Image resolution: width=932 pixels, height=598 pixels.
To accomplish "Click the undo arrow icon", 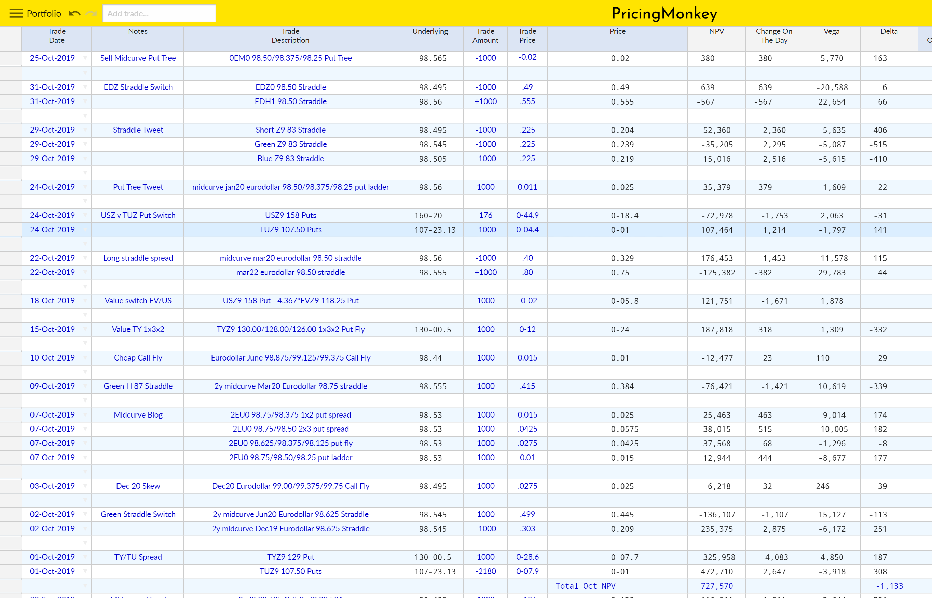I will point(74,14).
